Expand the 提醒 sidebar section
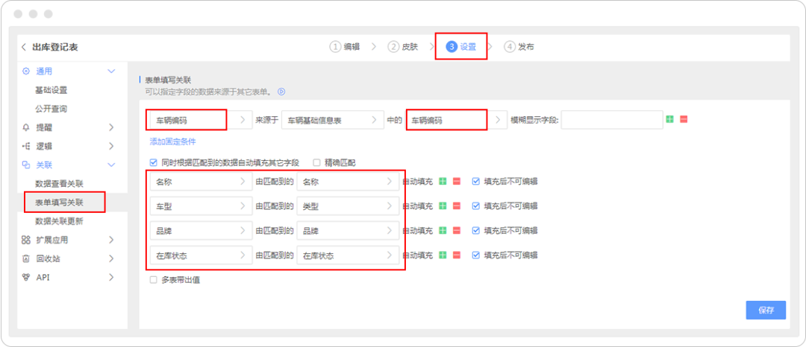The image size is (806, 347). tap(110, 127)
